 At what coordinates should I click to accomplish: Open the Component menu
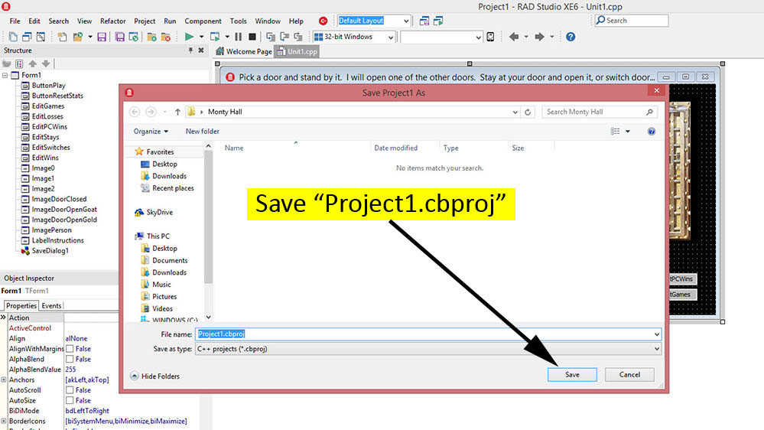click(x=203, y=21)
